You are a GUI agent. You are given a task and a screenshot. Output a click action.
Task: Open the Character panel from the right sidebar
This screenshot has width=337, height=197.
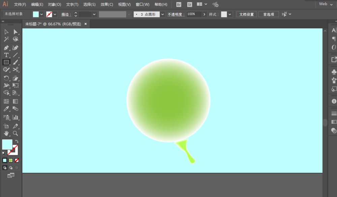point(333,30)
